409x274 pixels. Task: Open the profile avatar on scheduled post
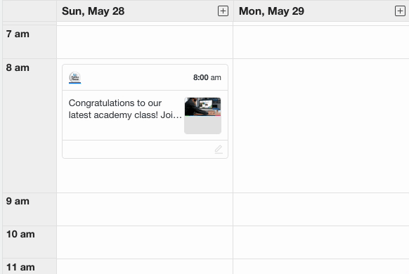click(75, 78)
